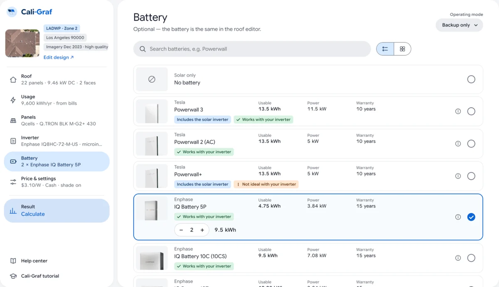Viewport: 499px width, 287px height.
Task: Show info for IQ Battery 10C
Action: (x=458, y=258)
